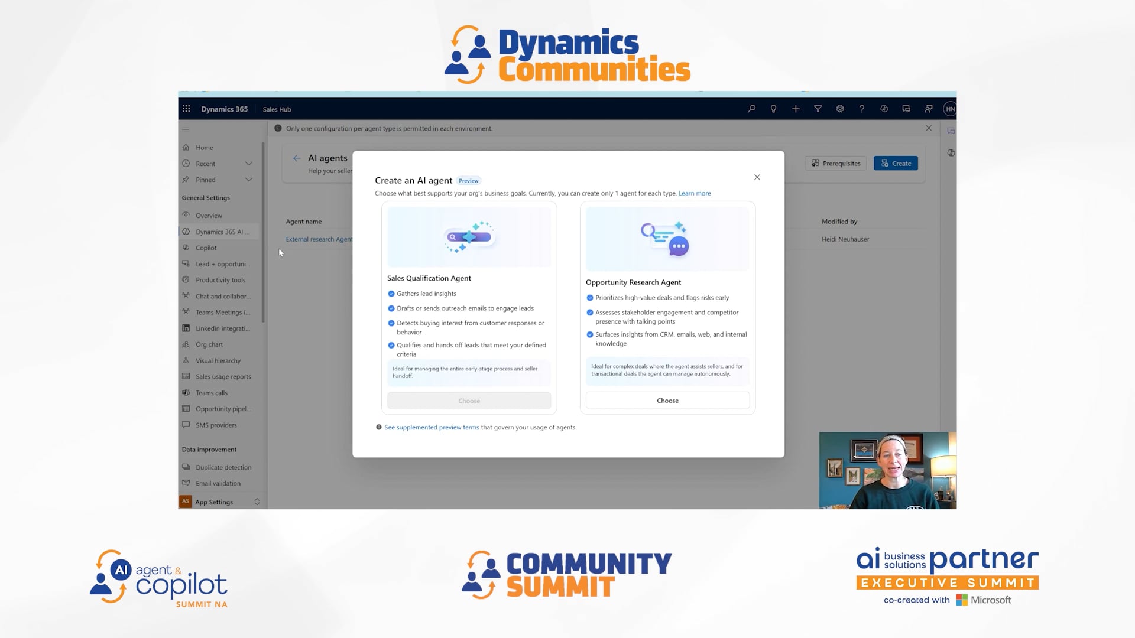Choose the Opportunity Research Agent
The width and height of the screenshot is (1135, 638).
pos(667,400)
